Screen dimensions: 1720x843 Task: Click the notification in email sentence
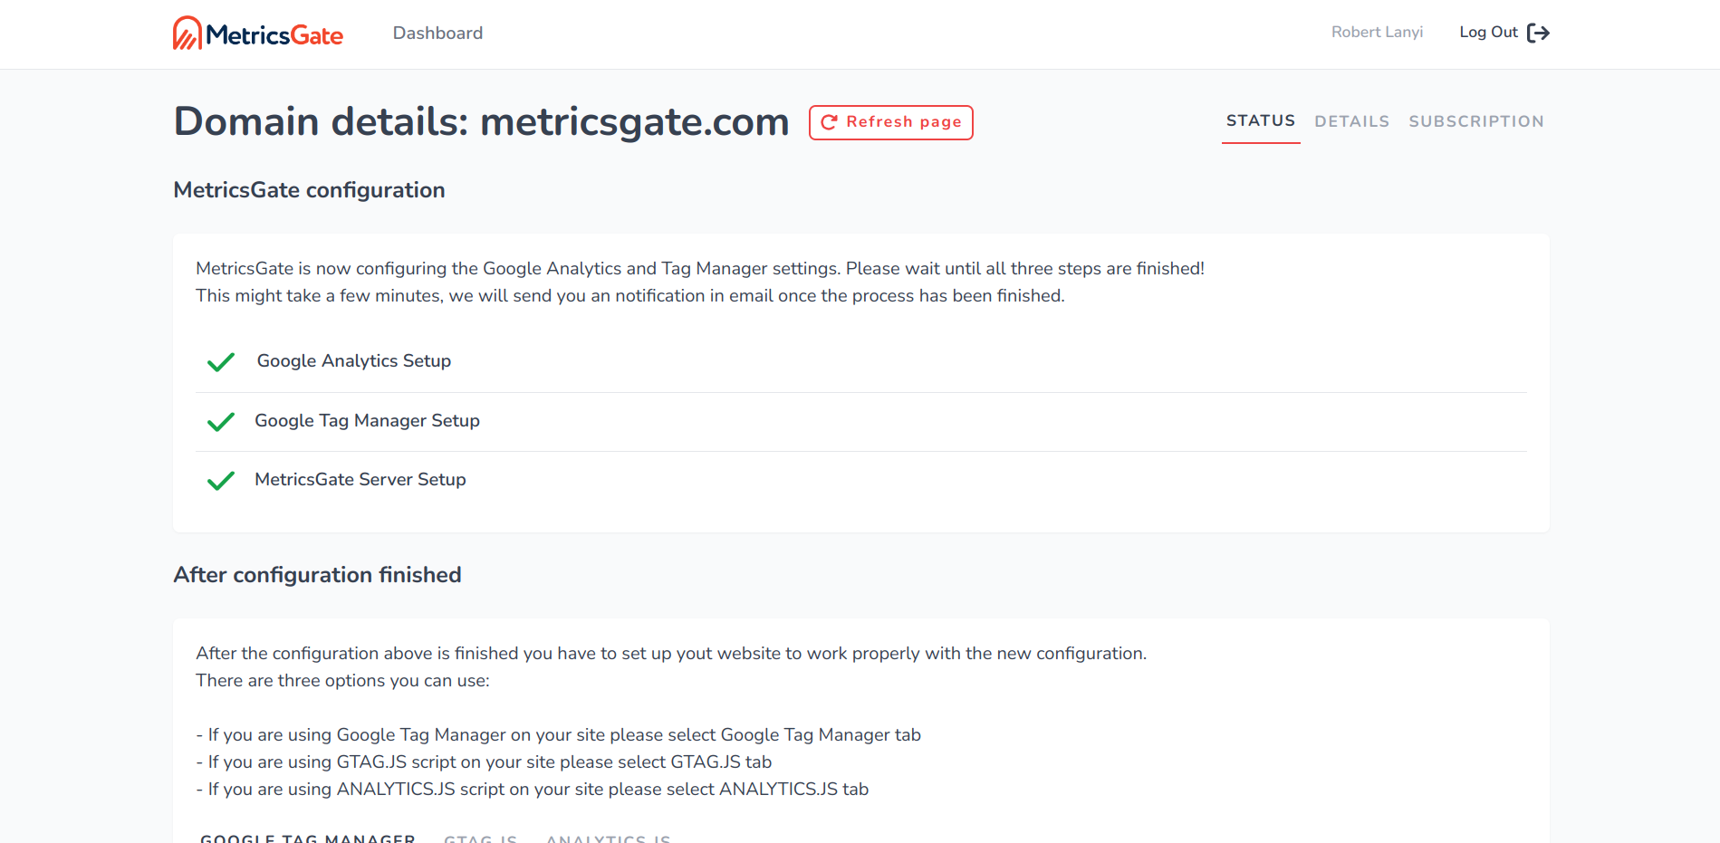[x=630, y=296]
